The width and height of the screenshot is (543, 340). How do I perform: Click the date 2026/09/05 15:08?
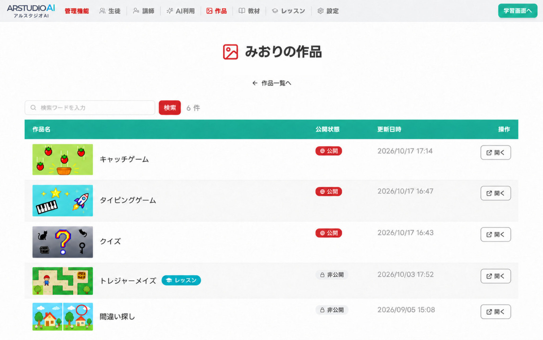click(406, 310)
